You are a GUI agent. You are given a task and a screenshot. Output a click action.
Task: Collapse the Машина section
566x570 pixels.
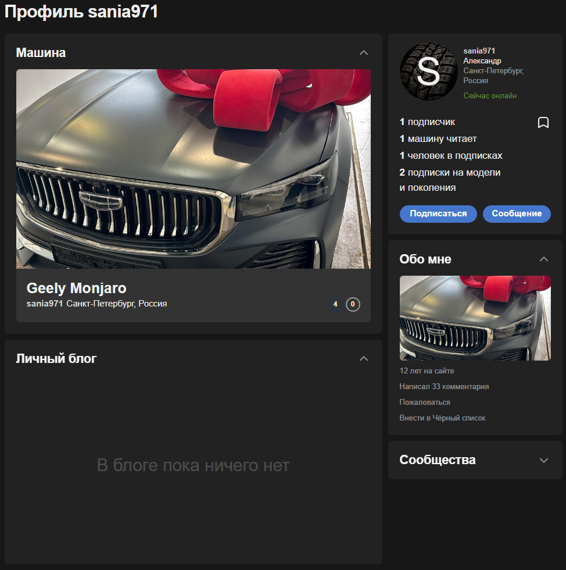pos(364,53)
